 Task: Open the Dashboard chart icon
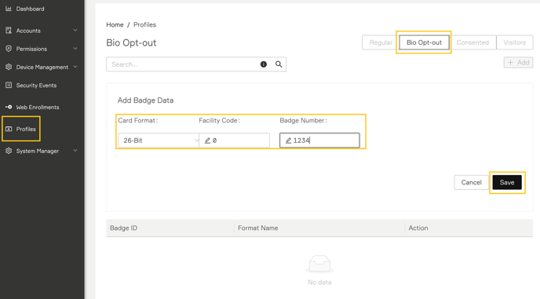pos(9,9)
